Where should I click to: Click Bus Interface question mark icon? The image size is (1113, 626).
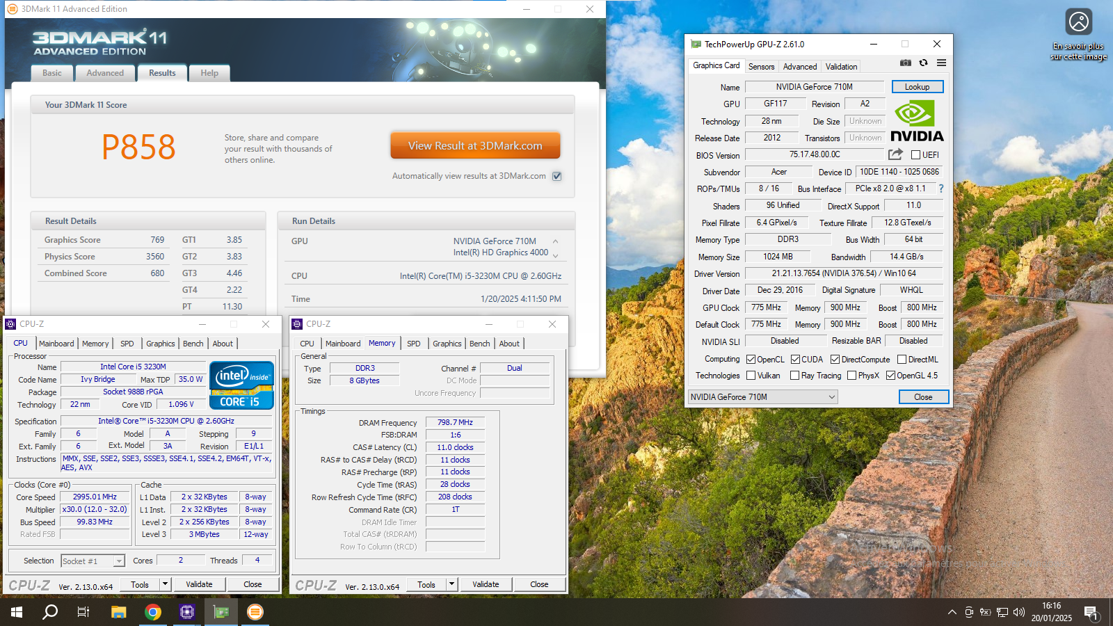(941, 188)
